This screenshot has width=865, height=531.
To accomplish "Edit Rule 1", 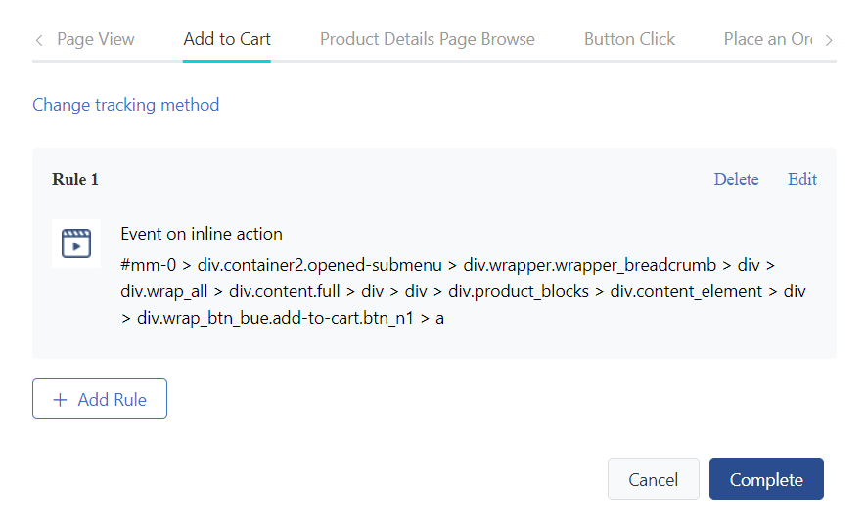I will point(802,179).
